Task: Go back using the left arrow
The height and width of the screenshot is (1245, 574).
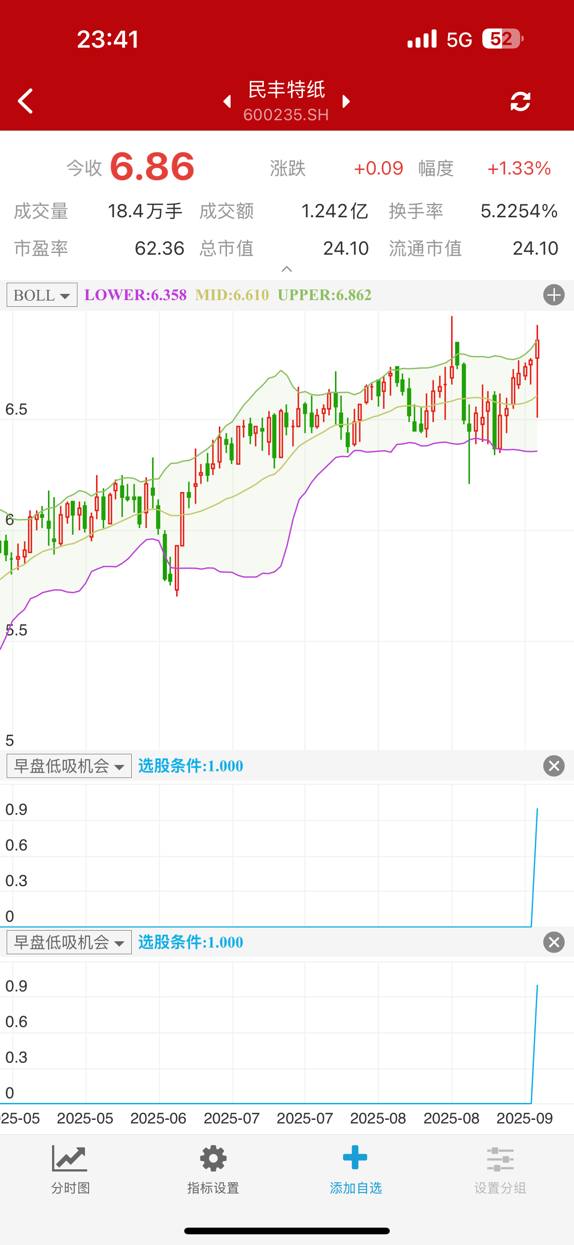Action: click(x=25, y=101)
